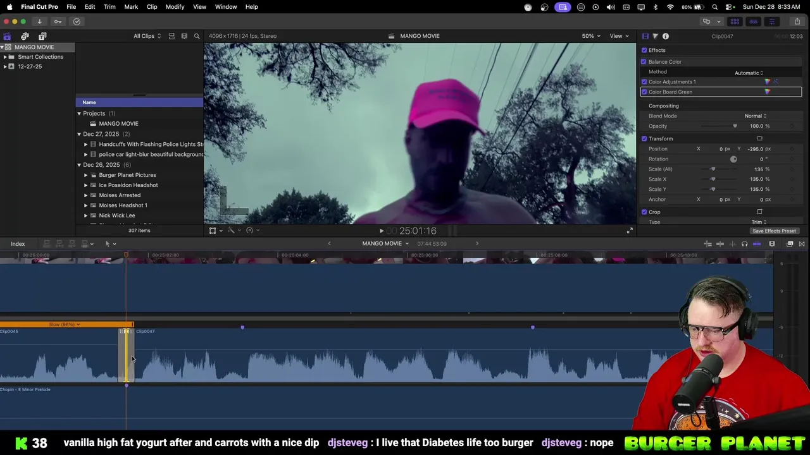Go back in timeline history arrow
The width and height of the screenshot is (810, 455).
[x=329, y=244]
